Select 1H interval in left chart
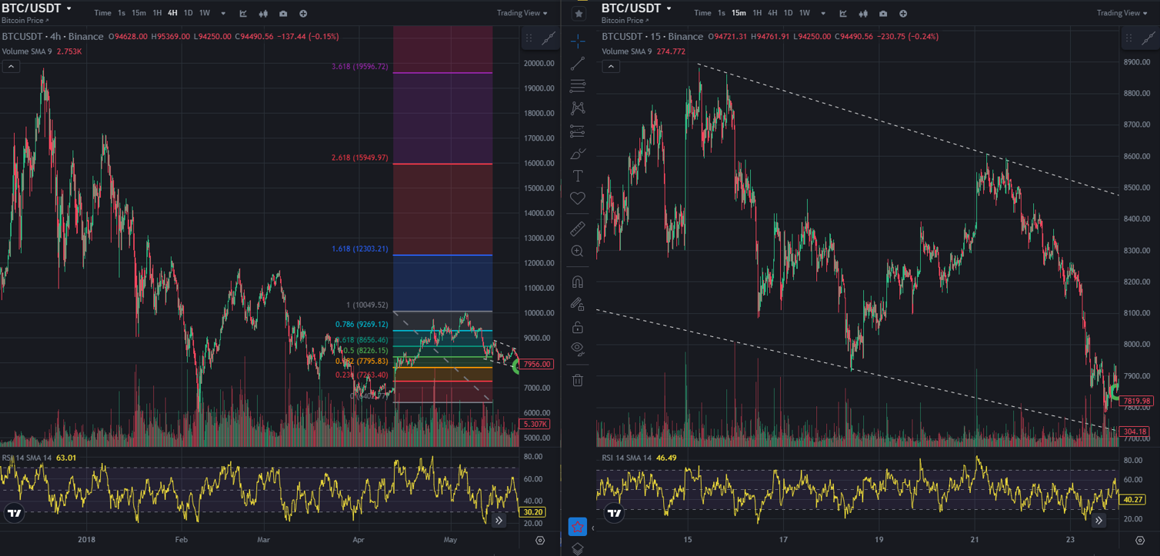This screenshot has width=1160, height=556. [x=157, y=13]
